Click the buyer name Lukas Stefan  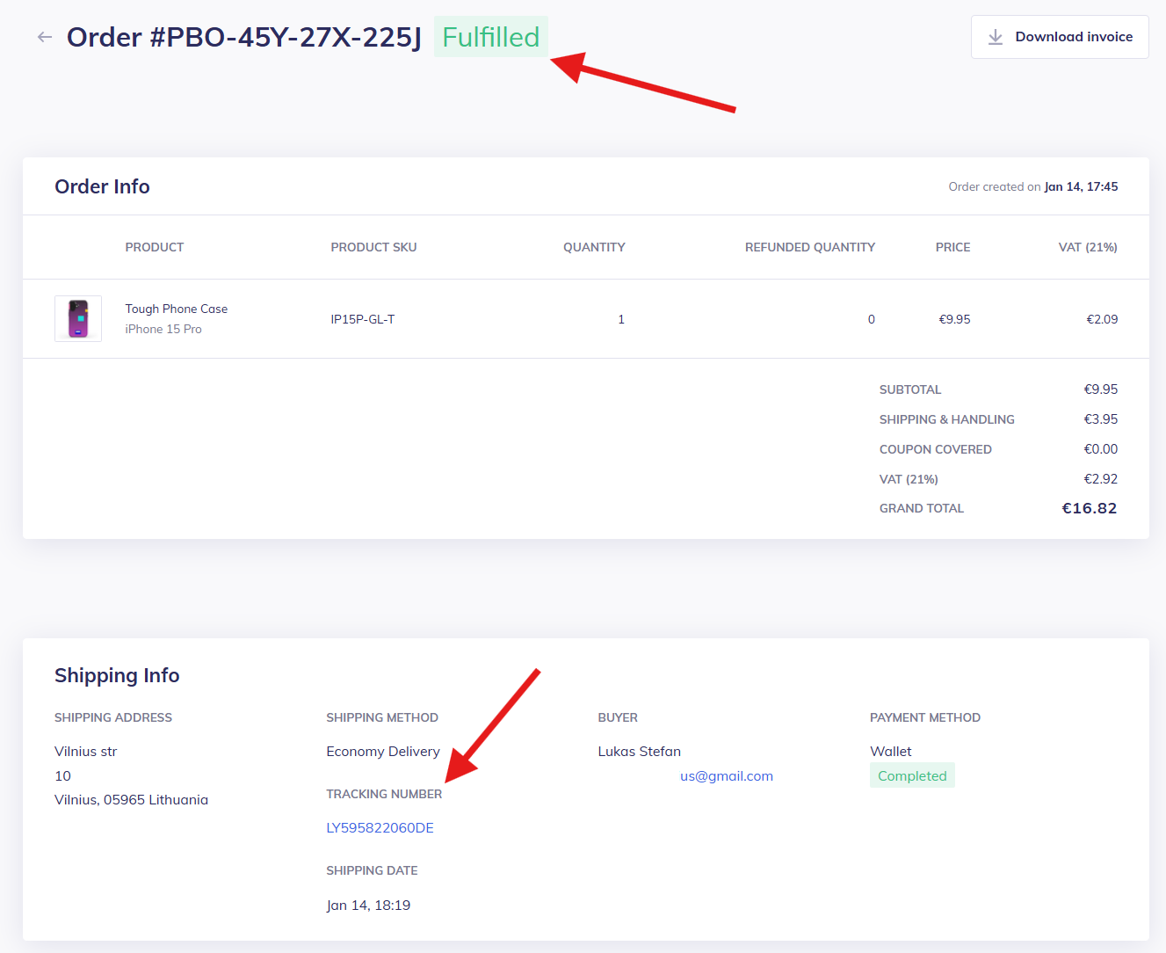[639, 752]
